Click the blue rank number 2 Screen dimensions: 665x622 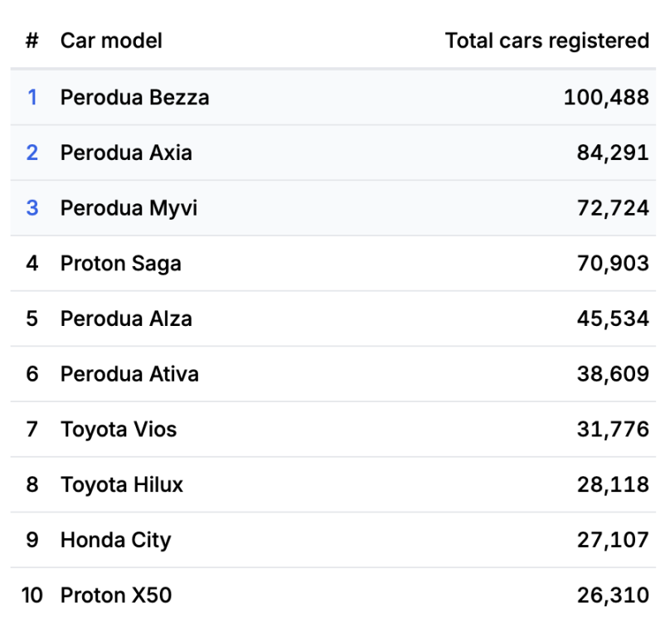pos(32,153)
